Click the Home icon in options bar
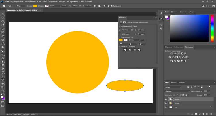 [x=4, y=6]
